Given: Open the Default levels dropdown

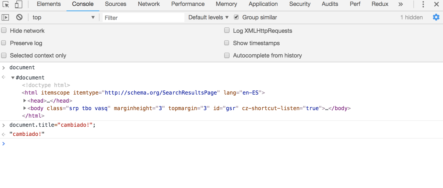Looking at the screenshot, I should [208, 17].
